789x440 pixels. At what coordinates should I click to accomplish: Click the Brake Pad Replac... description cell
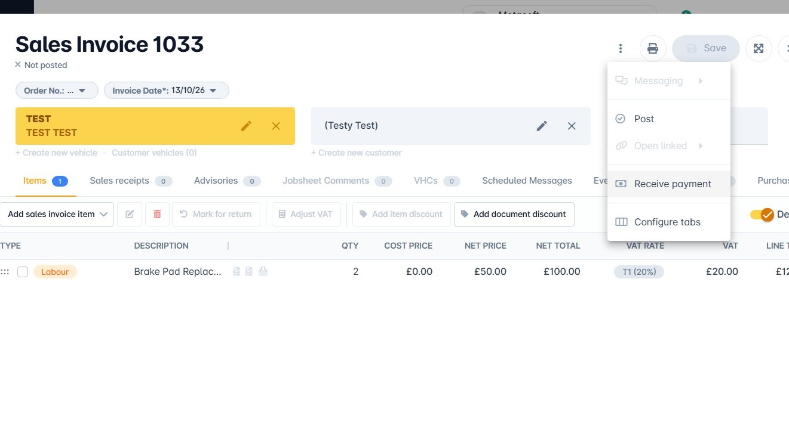click(x=177, y=271)
